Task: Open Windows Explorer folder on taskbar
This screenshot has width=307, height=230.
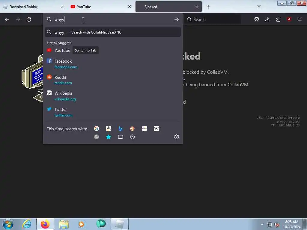Action: (64, 224)
